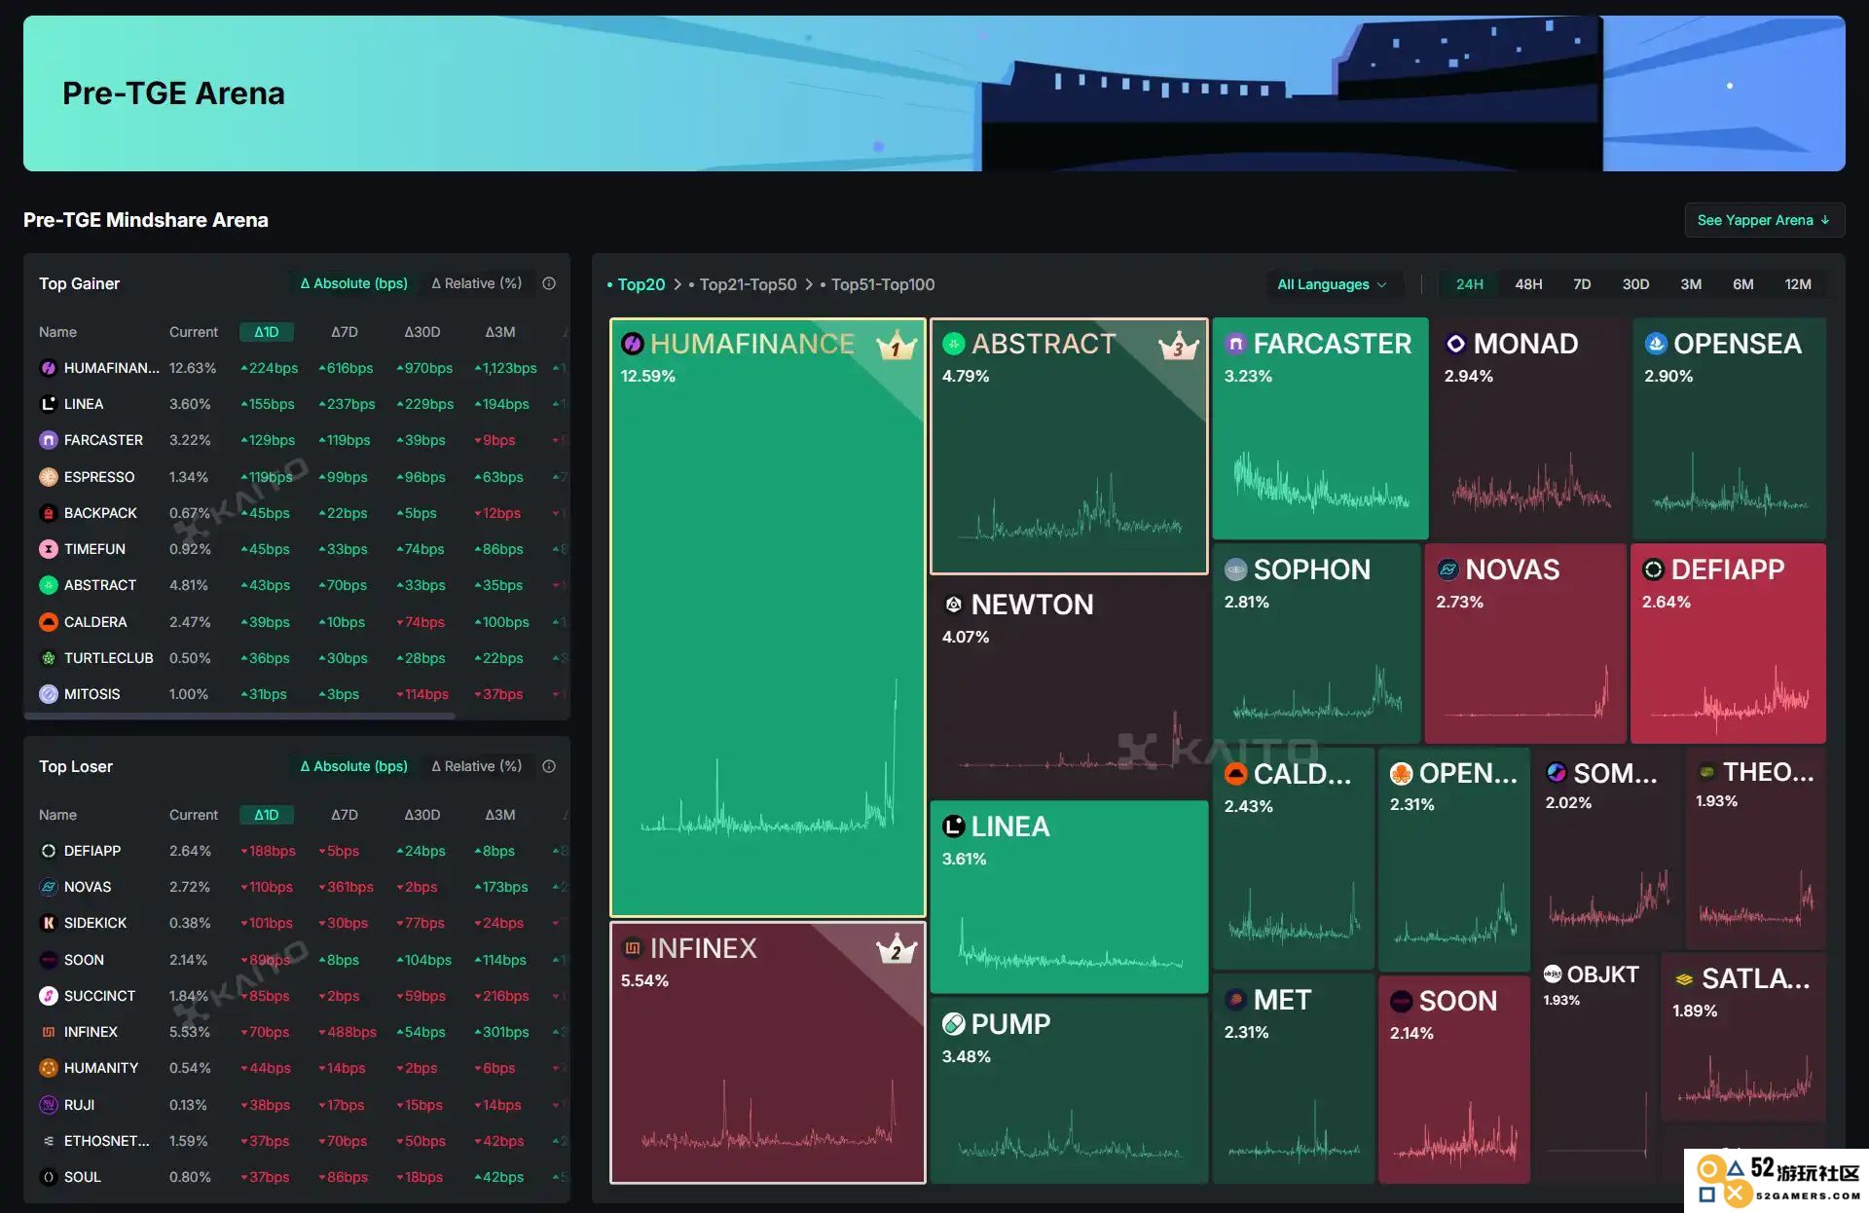Click SOUL row name in Top Loser
This screenshot has height=1213, width=1869.
pyautogui.click(x=83, y=1177)
